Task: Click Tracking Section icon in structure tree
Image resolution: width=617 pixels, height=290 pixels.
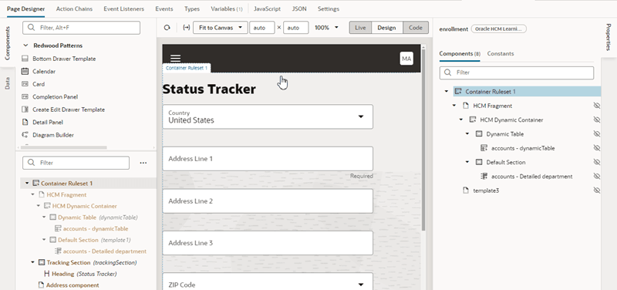Action: [42, 262]
